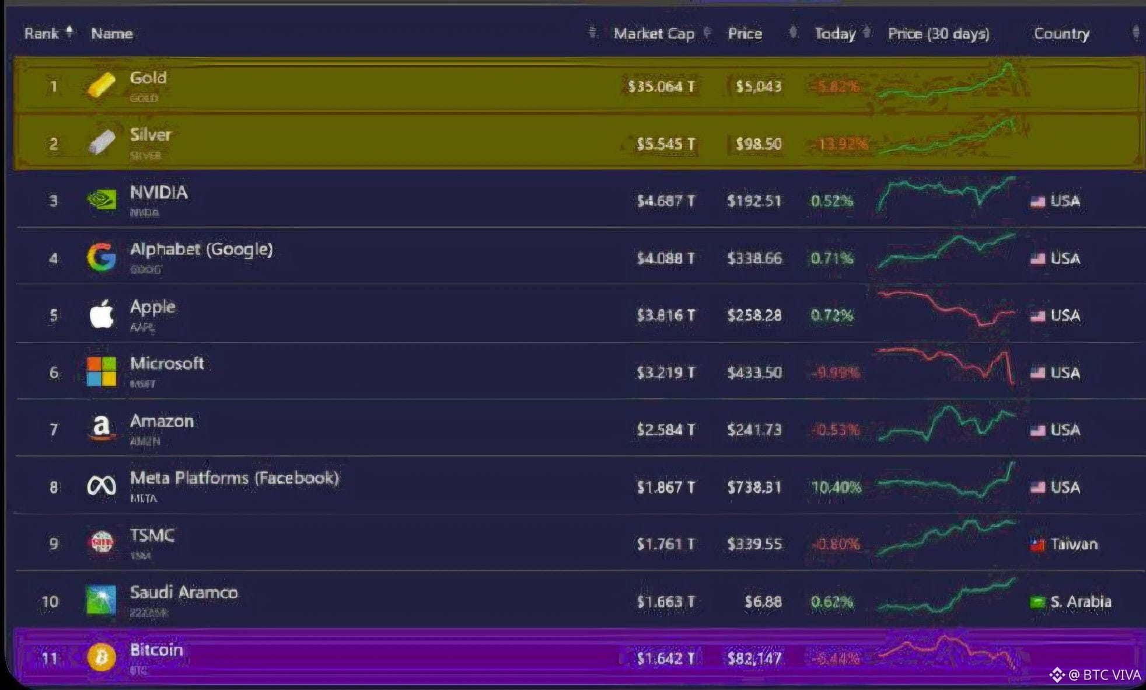Viewport: 1146px width, 690px height.
Task: View Apple 30-day price chart
Action: coord(946,309)
